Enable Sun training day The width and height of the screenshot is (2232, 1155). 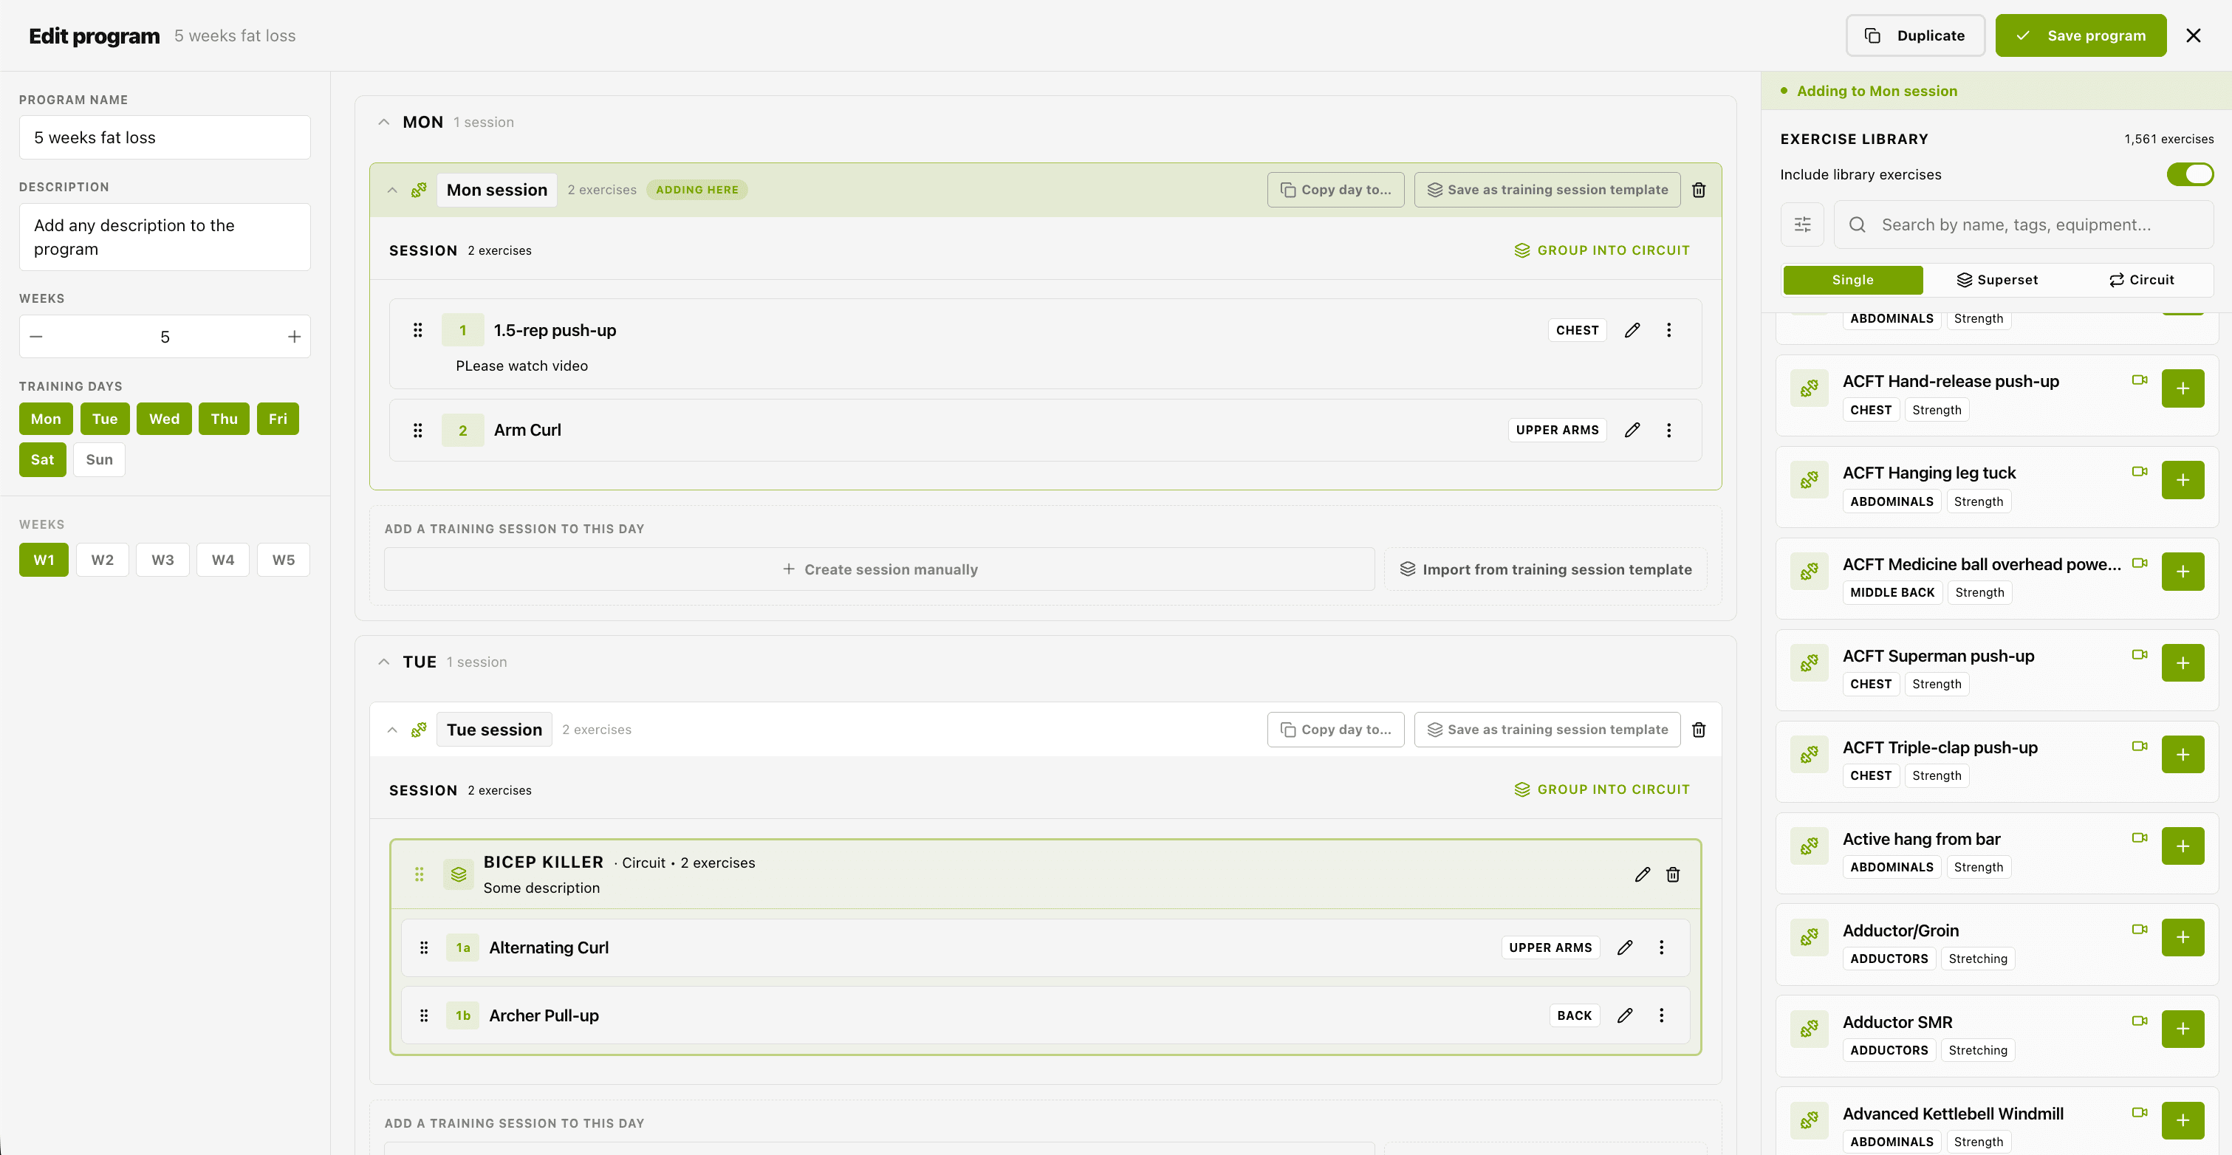tap(99, 459)
